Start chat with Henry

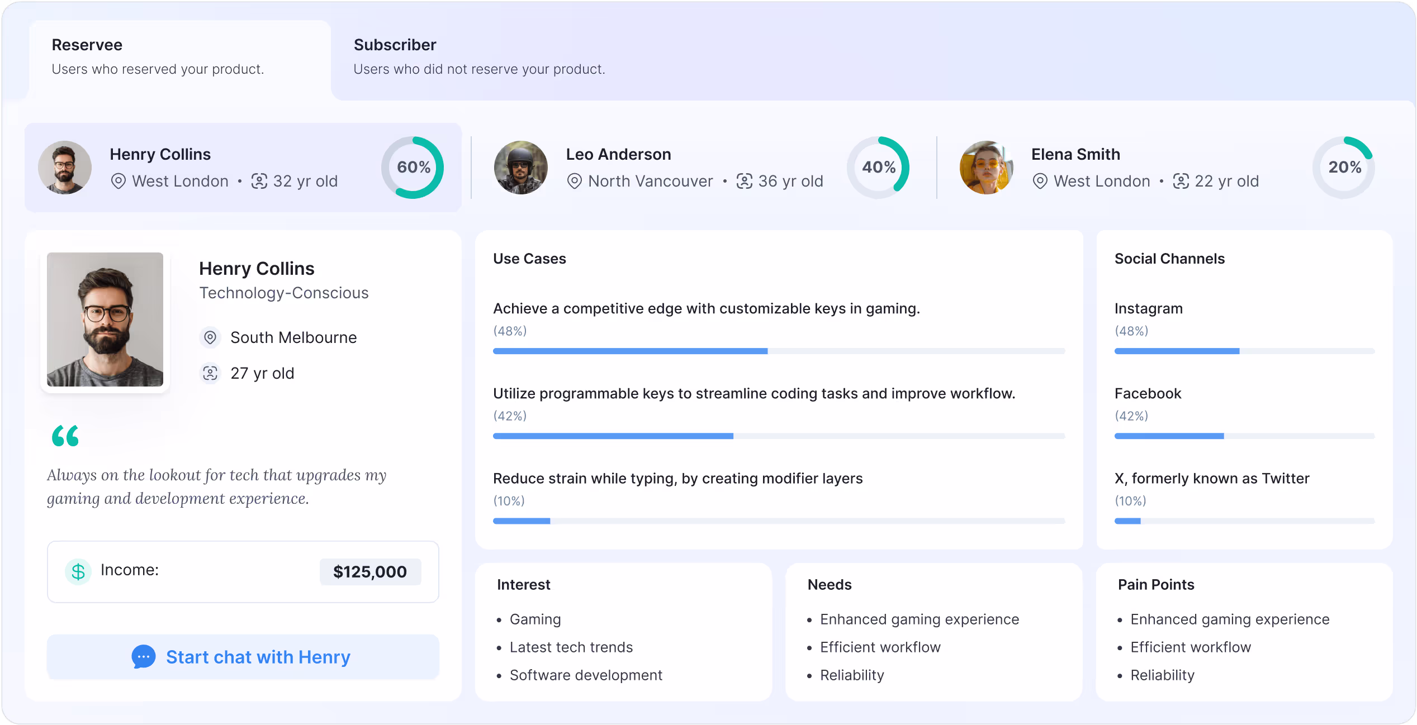click(x=243, y=657)
